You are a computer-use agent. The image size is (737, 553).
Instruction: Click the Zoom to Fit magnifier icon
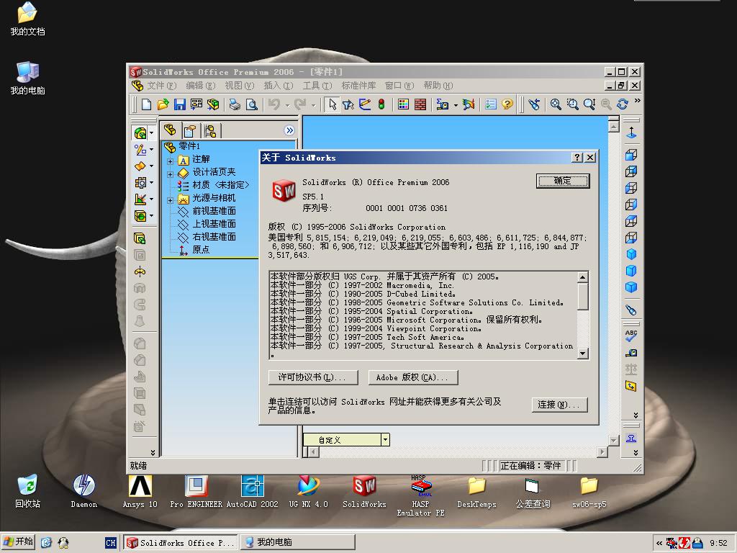[x=556, y=104]
